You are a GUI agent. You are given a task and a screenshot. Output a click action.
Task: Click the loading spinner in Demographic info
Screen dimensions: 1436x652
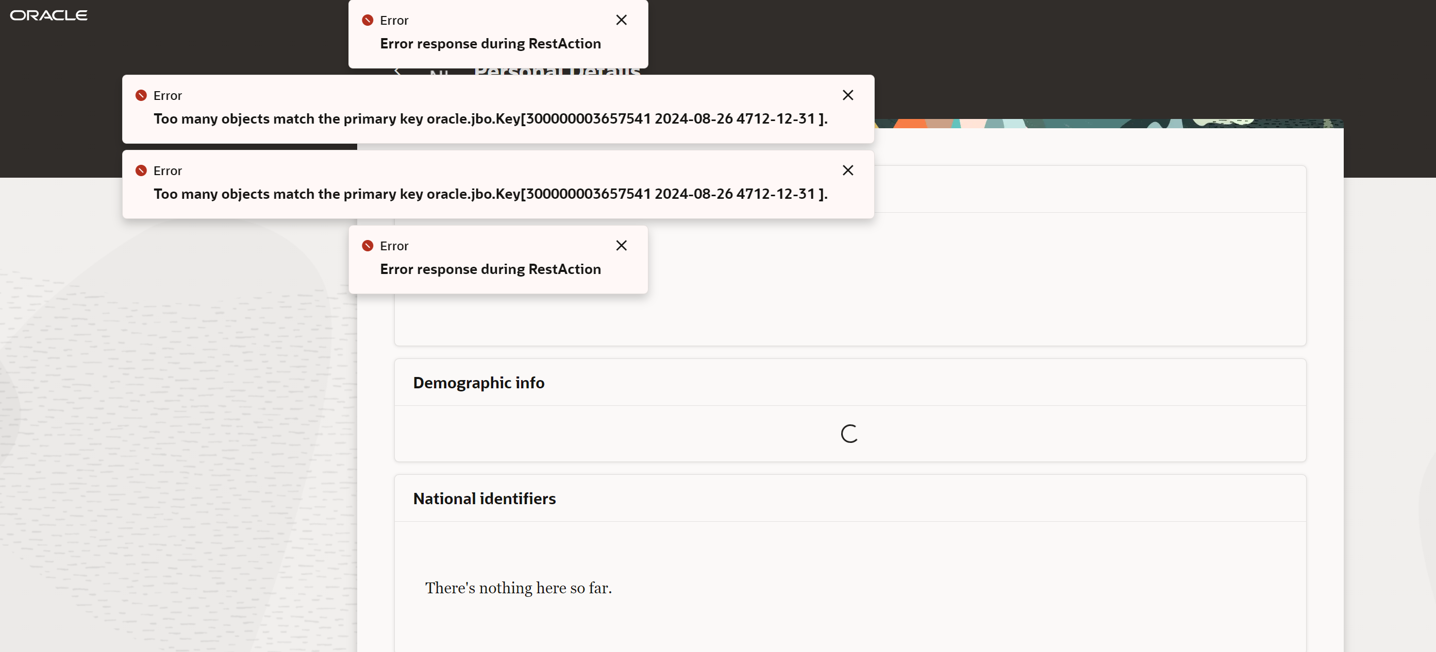849,434
